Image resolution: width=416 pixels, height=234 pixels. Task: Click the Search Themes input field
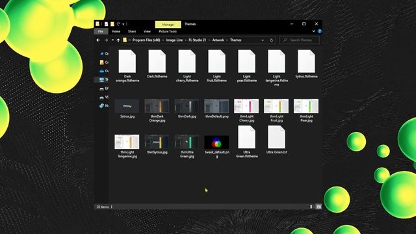click(x=299, y=40)
